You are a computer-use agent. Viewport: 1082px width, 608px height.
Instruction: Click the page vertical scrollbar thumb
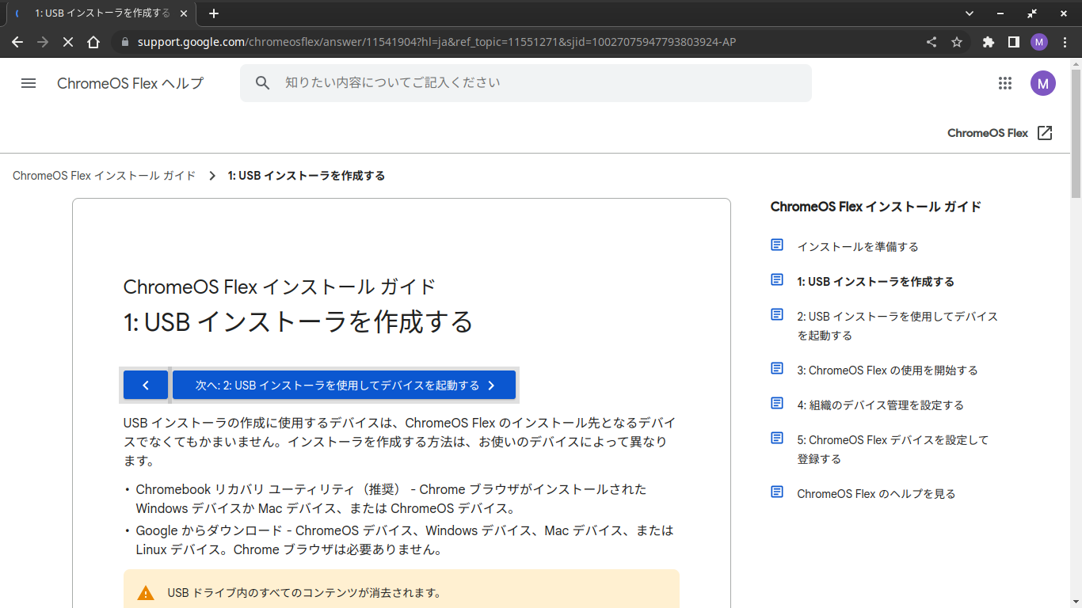point(1076,133)
